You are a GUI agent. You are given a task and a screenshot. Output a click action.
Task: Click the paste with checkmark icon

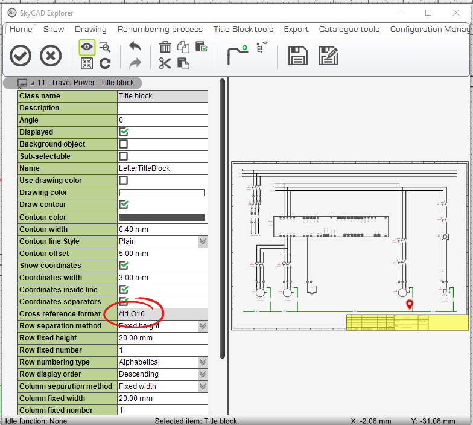(202, 46)
